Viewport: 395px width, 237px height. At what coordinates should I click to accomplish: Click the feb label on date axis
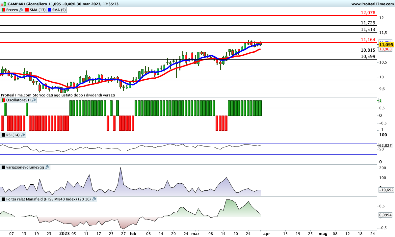click(x=133, y=233)
